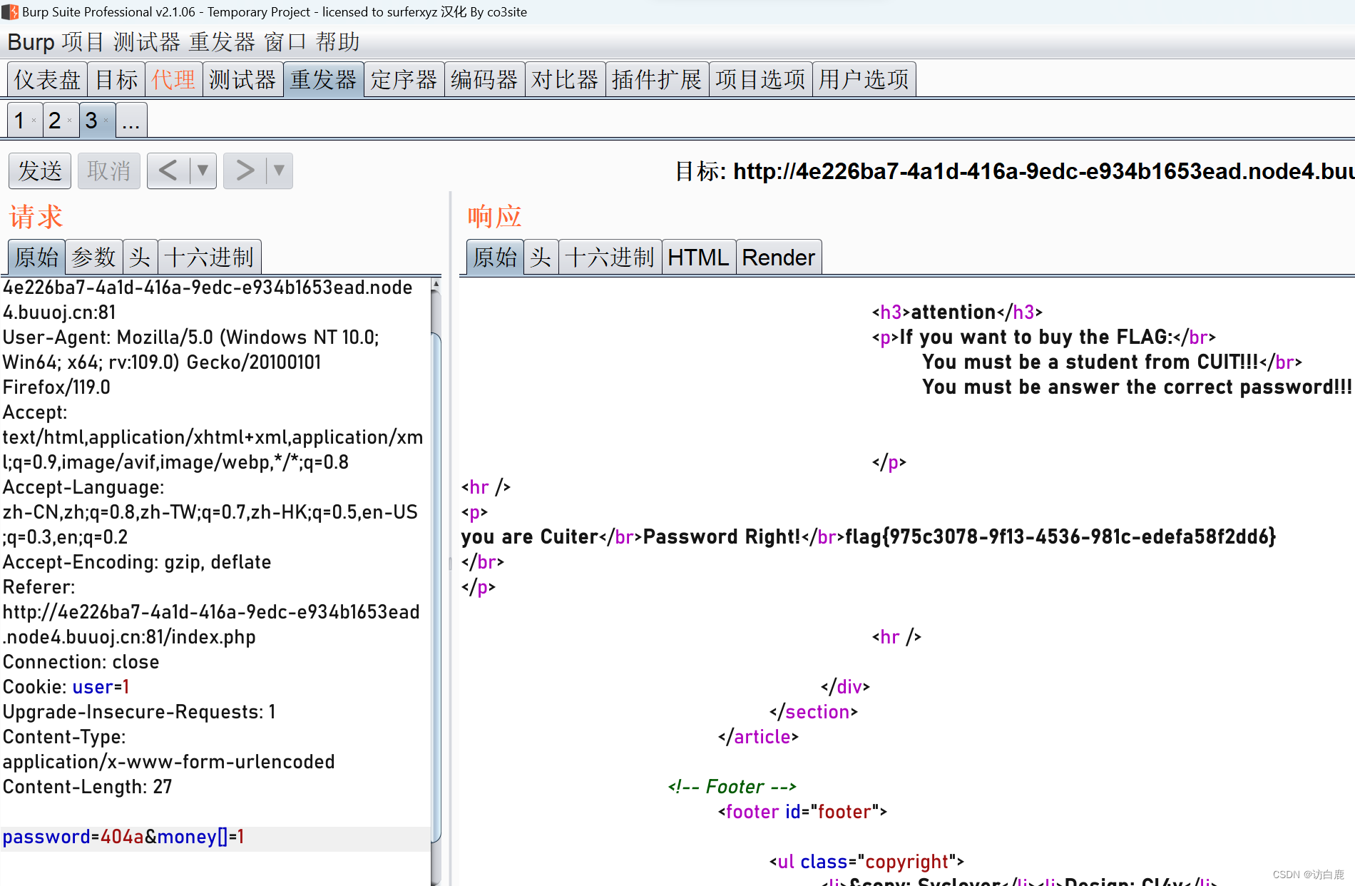Viewport: 1355px width, 886px height.
Task: Select the 重发器 tool tab
Action: (x=323, y=79)
